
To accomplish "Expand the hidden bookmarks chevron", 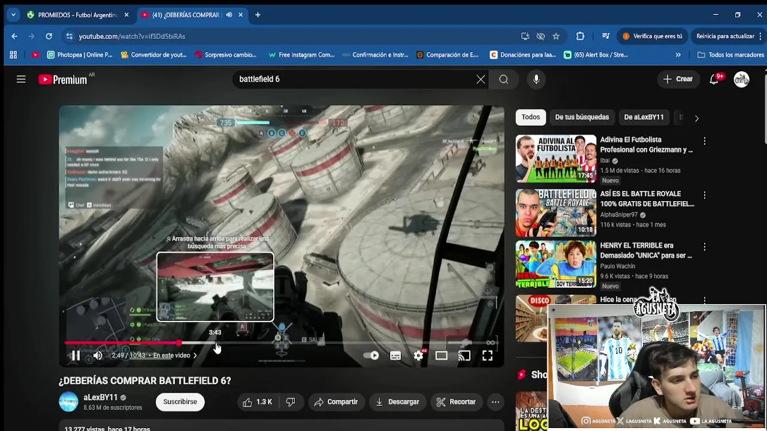I will 678,55.
